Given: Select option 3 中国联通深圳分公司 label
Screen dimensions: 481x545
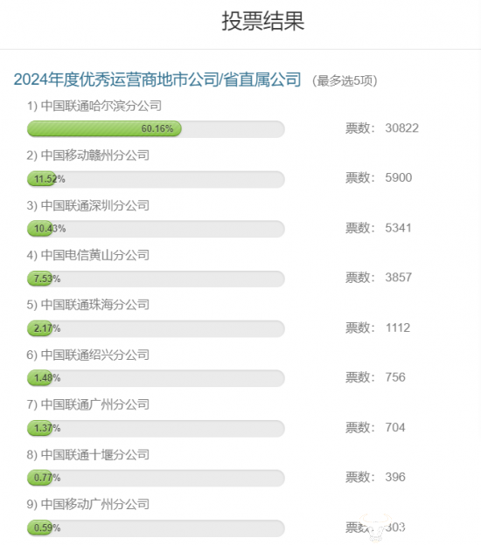Looking at the screenshot, I should (x=88, y=205).
